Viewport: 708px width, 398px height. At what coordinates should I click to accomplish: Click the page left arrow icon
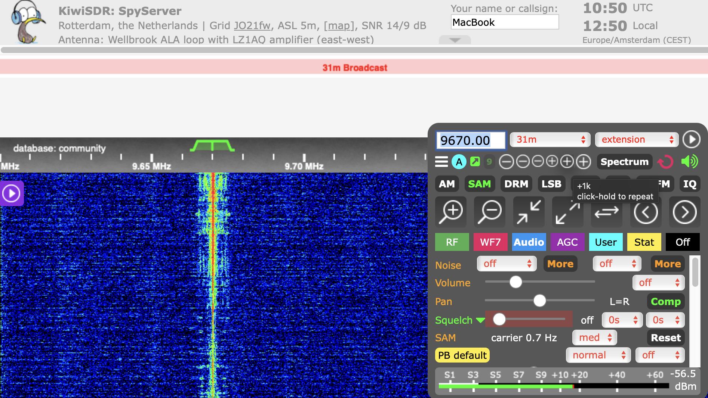coord(646,212)
